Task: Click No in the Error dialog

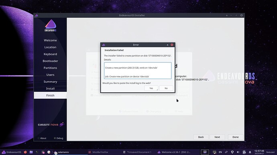Action: (x=166, y=88)
